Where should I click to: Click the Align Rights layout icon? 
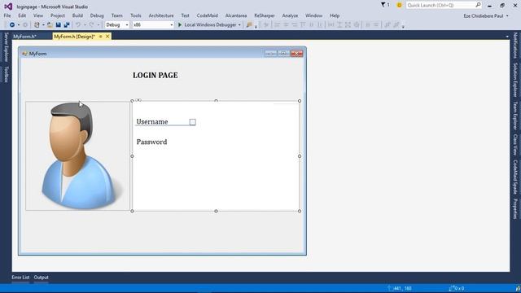point(294,25)
